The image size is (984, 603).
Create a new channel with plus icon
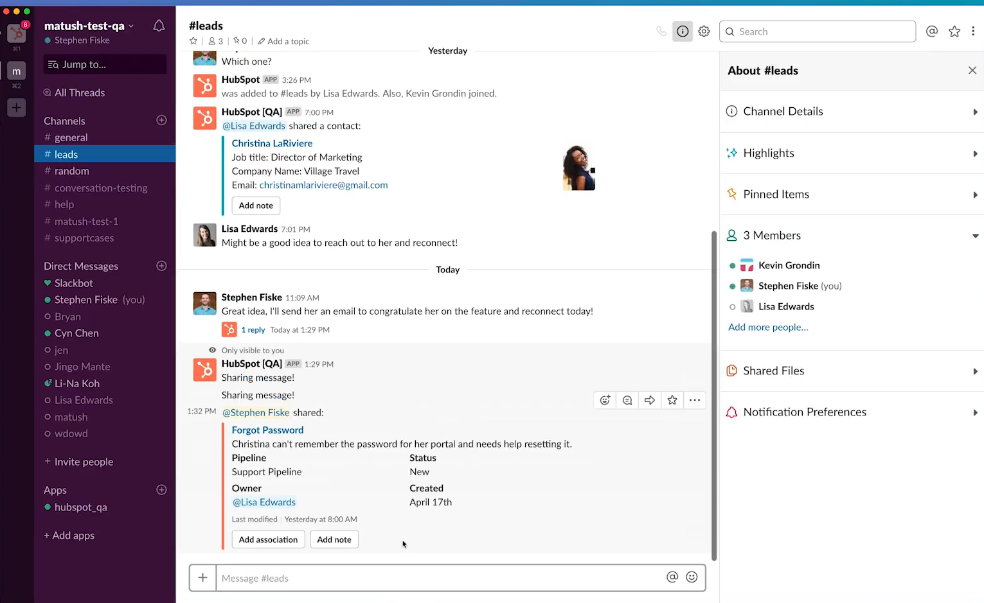coord(161,120)
